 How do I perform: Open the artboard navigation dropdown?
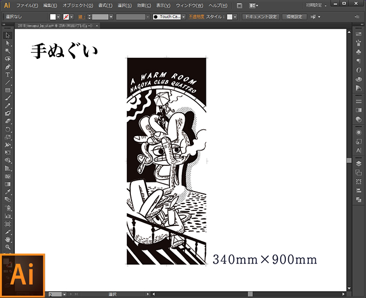[x=65, y=294]
